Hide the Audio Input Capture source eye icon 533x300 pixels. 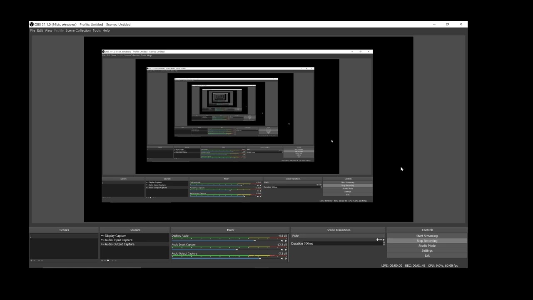click(x=102, y=240)
